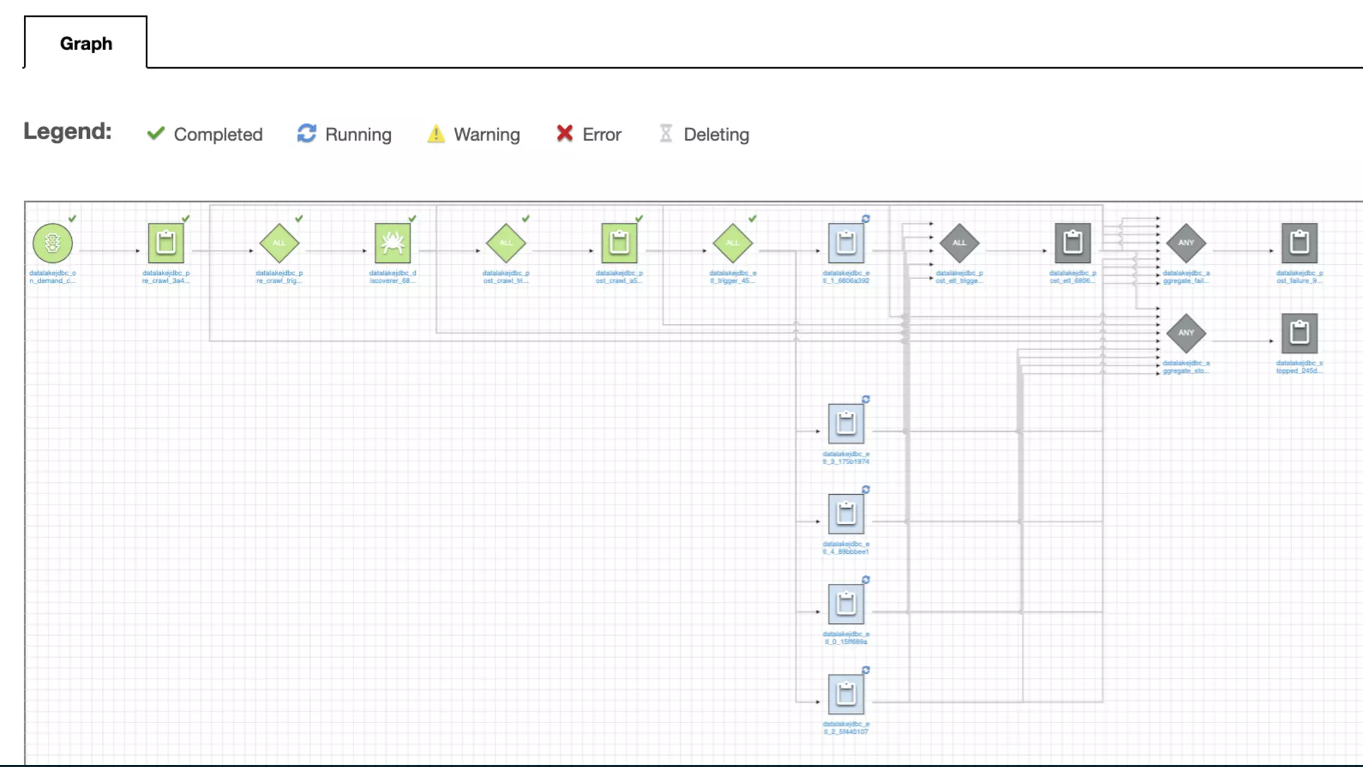Open the Graph tab
Viewport: 1363px width, 767px height.
point(86,43)
